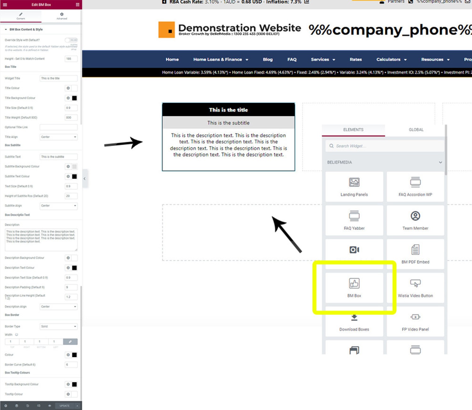
Task: Choose the Team Member widget
Action: pyautogui.click(x=415, y=220)
